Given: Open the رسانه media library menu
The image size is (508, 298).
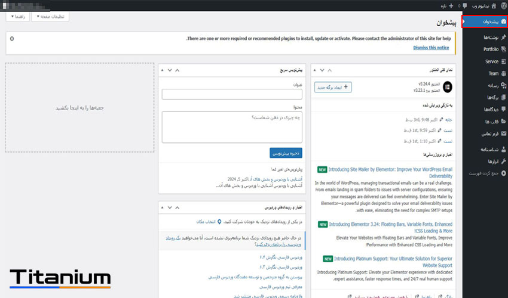Looking at the screenshot, I should point(493,85).
